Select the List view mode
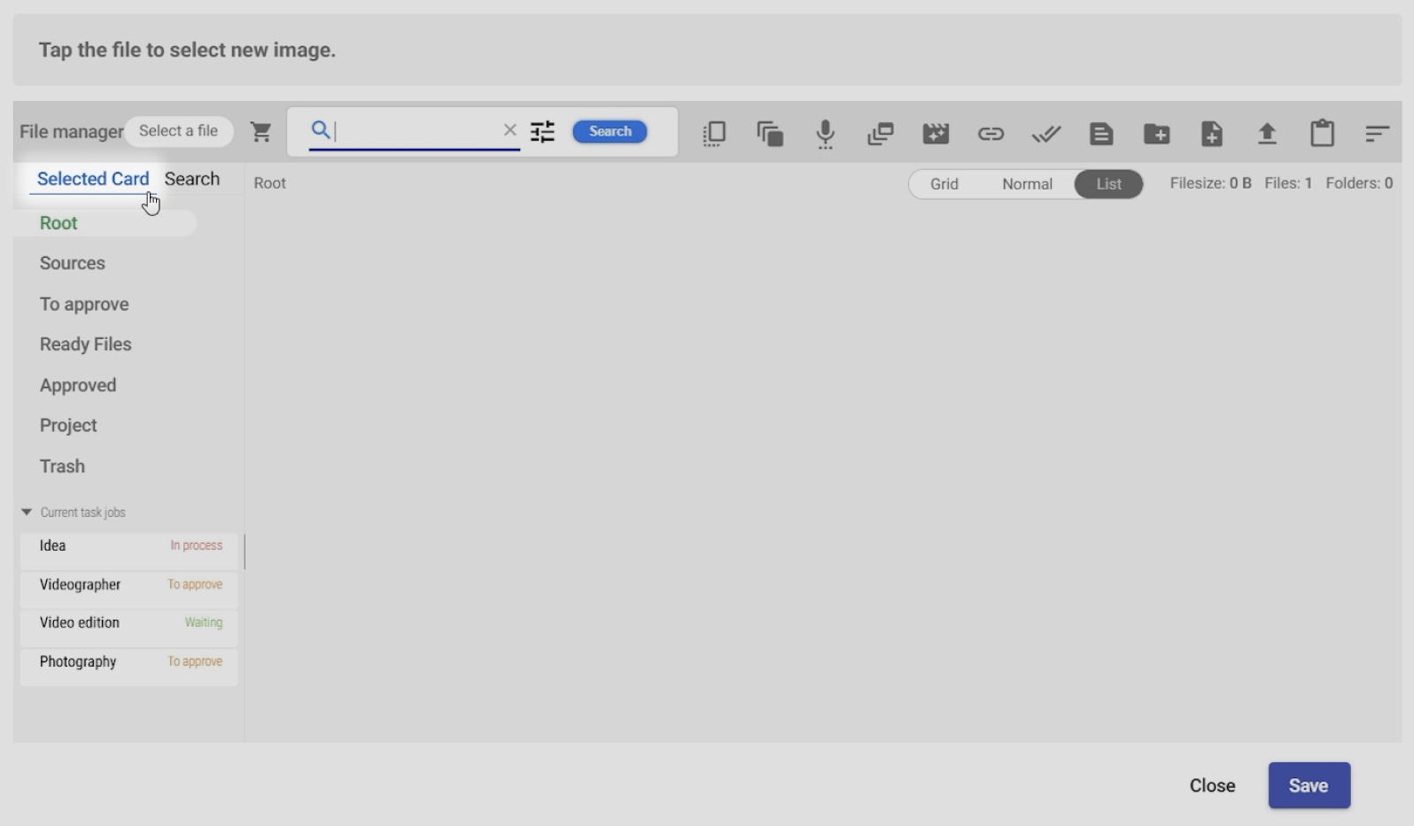 click(x=1108, y=184)
